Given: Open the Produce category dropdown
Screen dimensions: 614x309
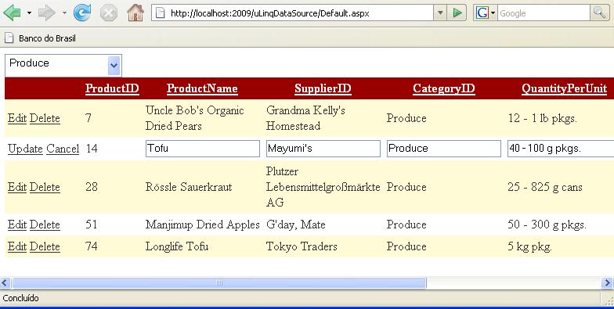Looking at the screenshot, I should coord(63,66).
